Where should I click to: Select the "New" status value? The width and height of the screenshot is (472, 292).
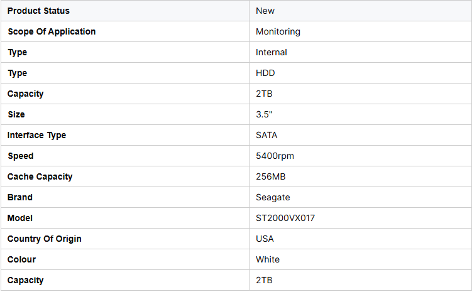point(265,11)
